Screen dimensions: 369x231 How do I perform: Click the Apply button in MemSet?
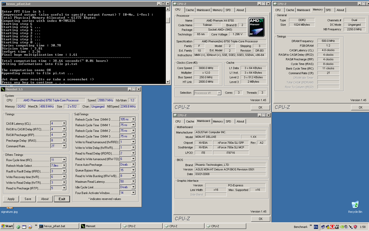[x=11, y=199]
